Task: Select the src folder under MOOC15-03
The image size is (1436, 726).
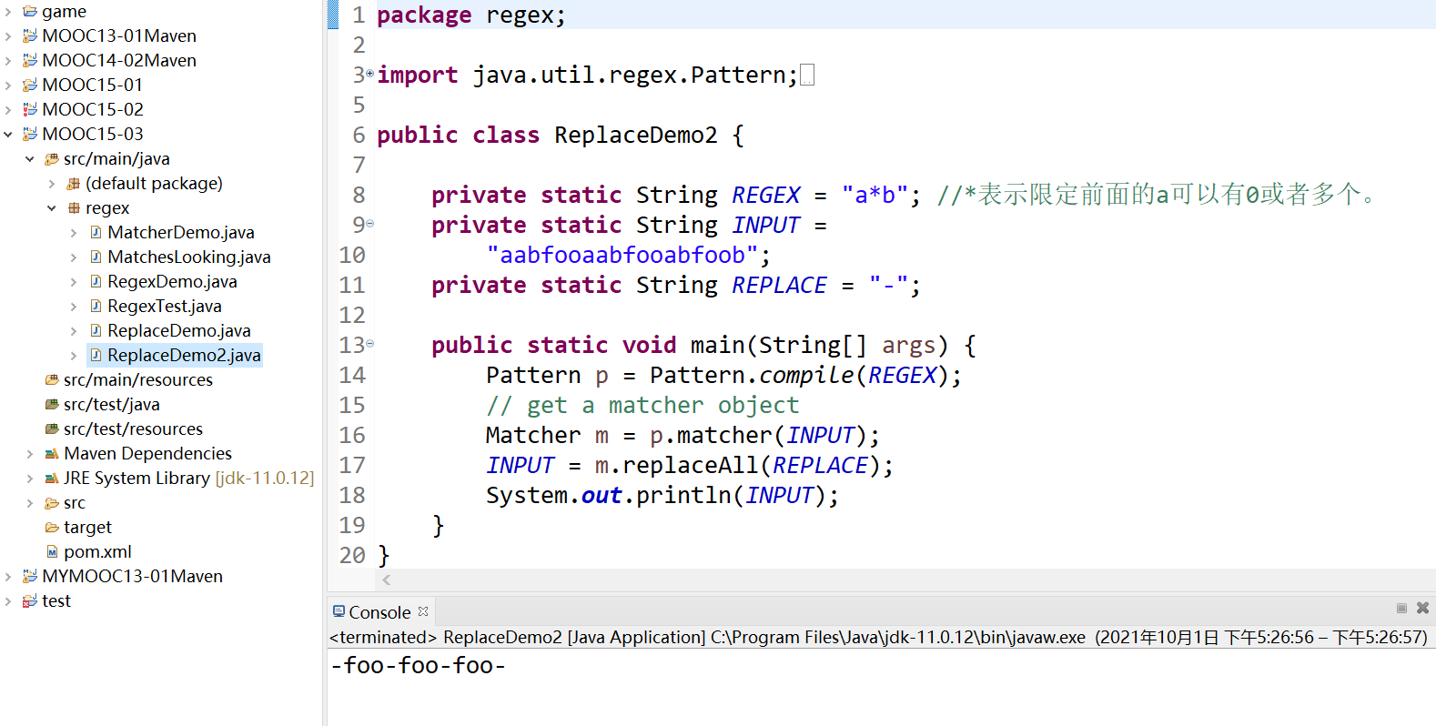Action: coord(75,503)
